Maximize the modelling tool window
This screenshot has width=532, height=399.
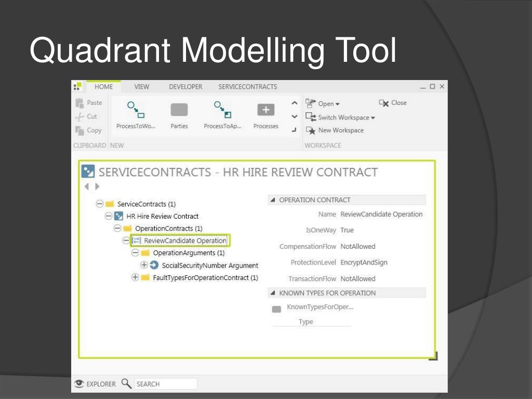[432, 87]
